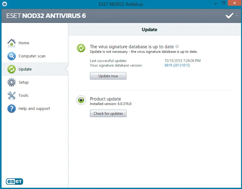Expand the dropdown arrow next to checkmark

[x=237, y=16]
